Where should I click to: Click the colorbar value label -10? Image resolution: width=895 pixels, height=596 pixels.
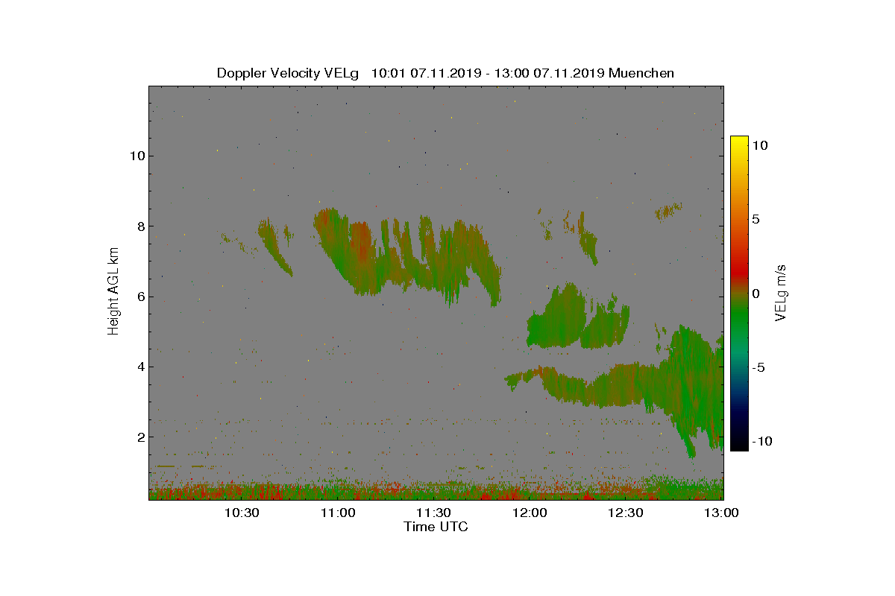tap(763, 441)
